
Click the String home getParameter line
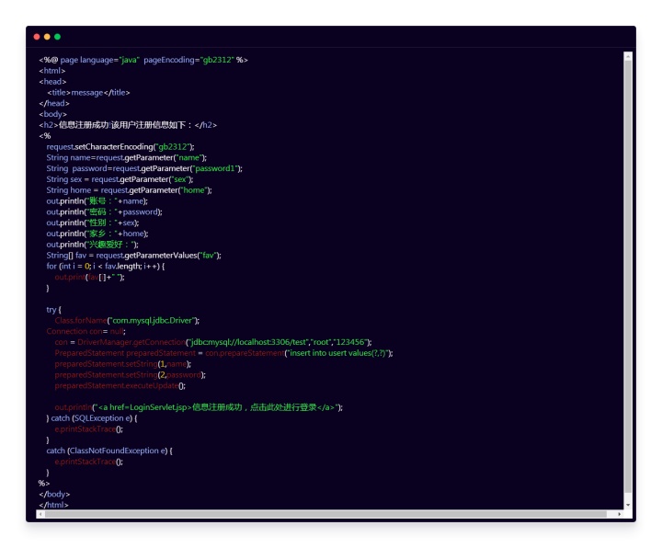[130, 190]
